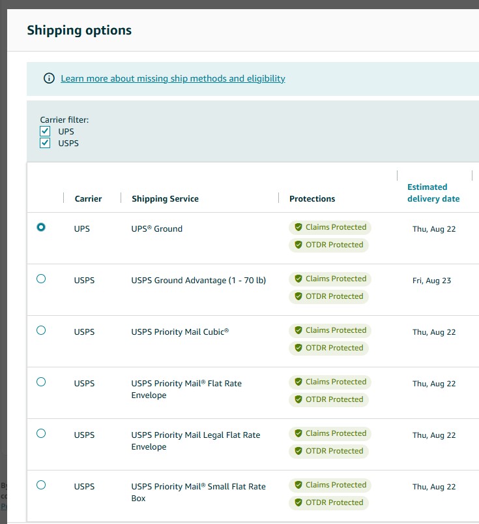
Task: Choose USPS Ground Advantage (1 - 70 lb) radio button
Action: coord(41,279)
